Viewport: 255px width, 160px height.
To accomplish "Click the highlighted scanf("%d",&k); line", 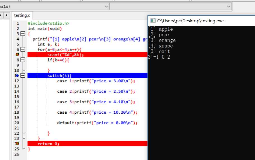I will (87, 55).
